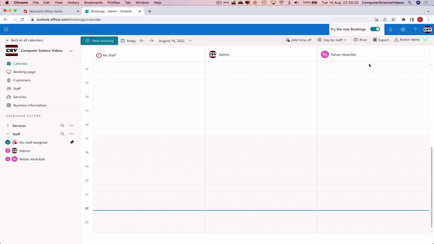Screen dimensions: 434x244
Task: Create a New booking
Action: [x=99, y=41]
